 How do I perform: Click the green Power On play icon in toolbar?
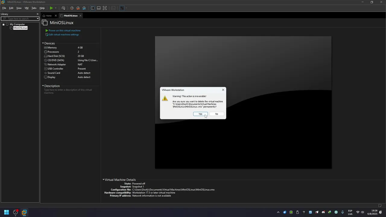51,8
